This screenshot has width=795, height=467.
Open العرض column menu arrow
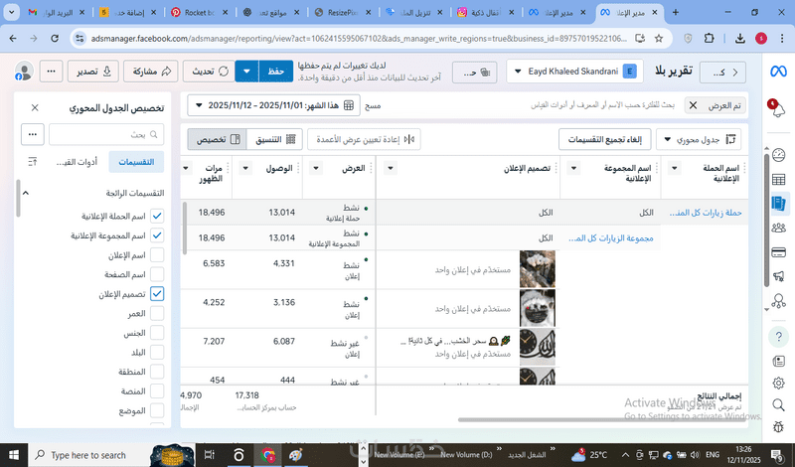coord(315,168)
